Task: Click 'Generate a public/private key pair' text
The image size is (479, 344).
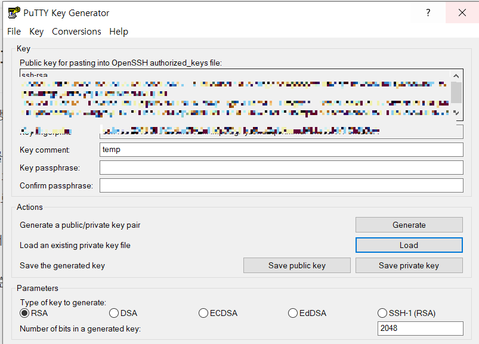Action: [80, 225]
